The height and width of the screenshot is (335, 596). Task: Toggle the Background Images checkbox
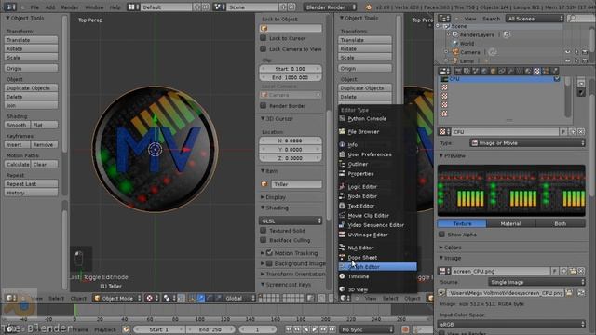269,263
